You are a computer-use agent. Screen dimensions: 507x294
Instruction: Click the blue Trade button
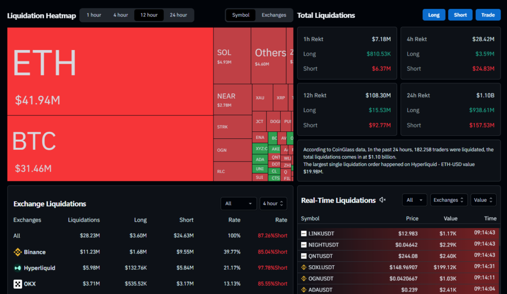coord(488,15)
